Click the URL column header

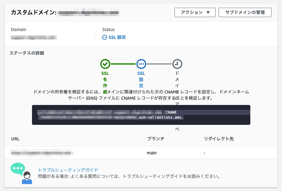[15, 139]
